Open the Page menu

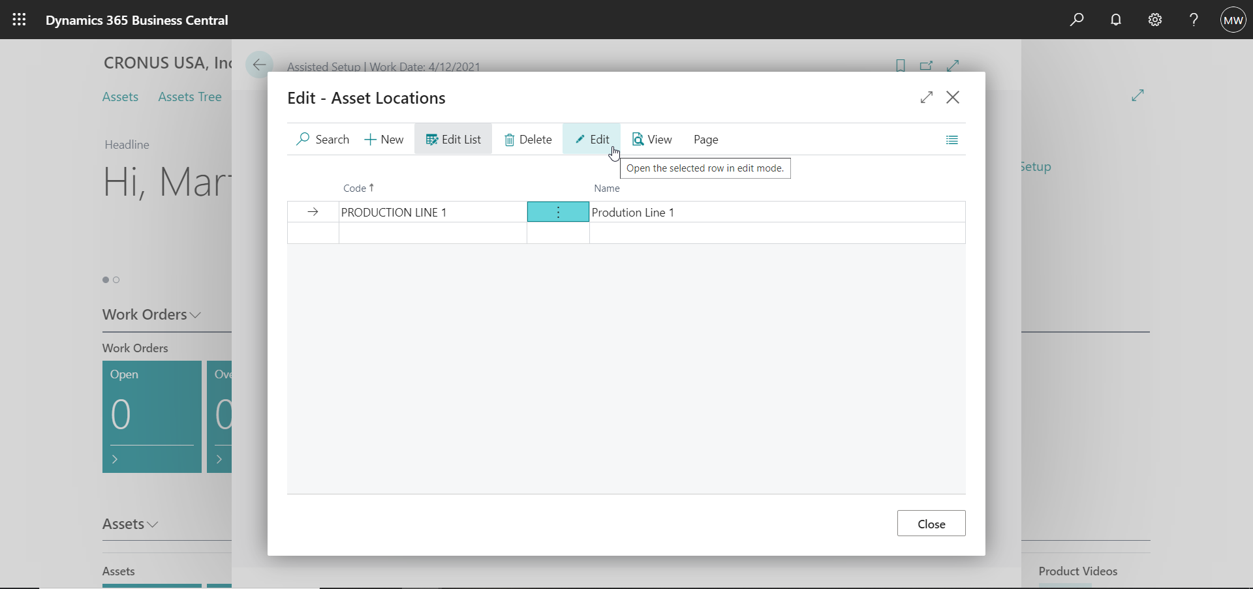point(706,139)
